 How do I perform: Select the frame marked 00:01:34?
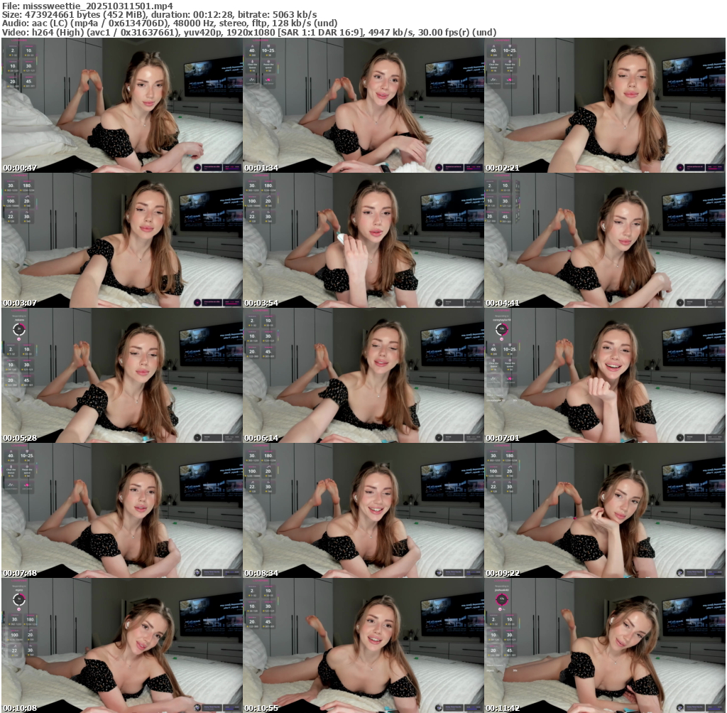363,105
